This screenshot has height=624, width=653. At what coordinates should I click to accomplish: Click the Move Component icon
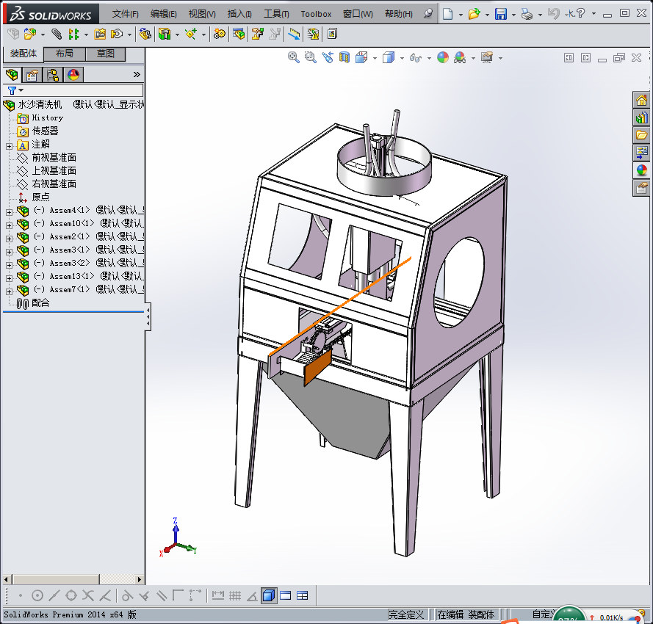coord(117,34)
